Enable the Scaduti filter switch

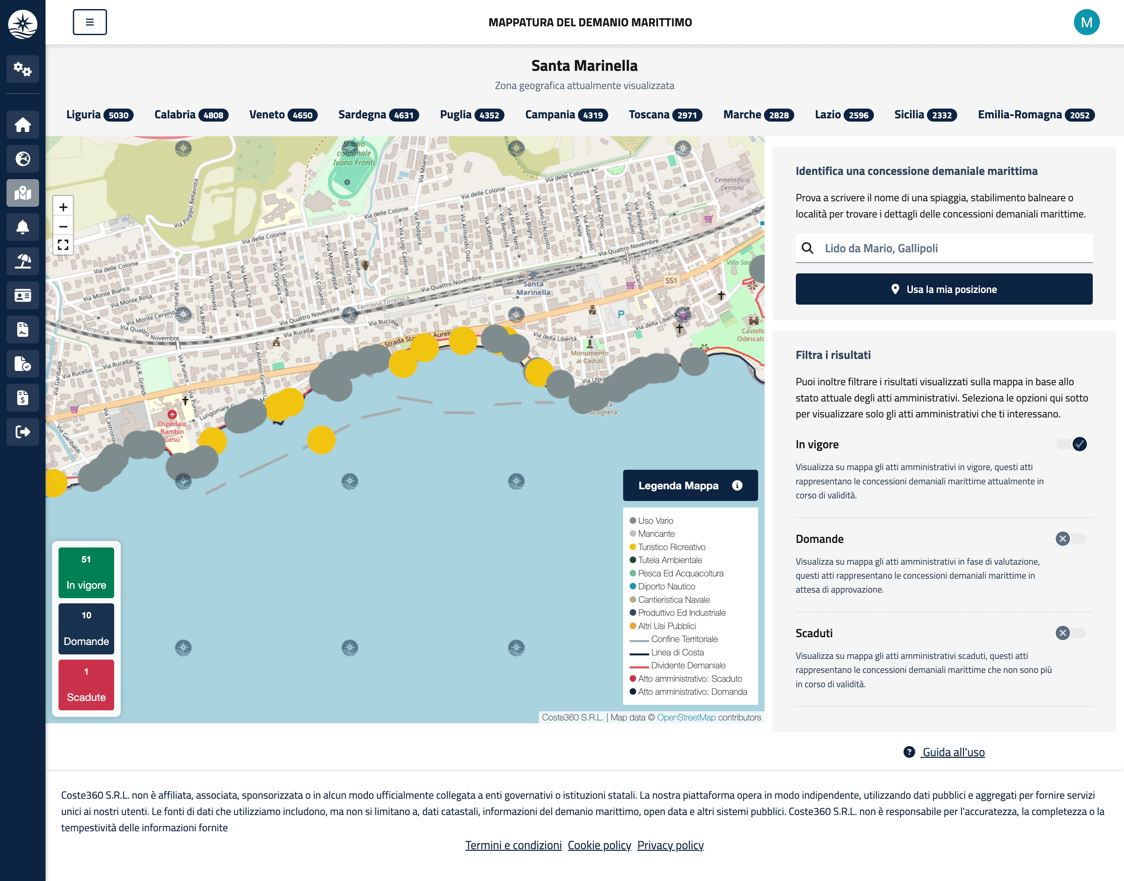click(x=1071, y=633)
